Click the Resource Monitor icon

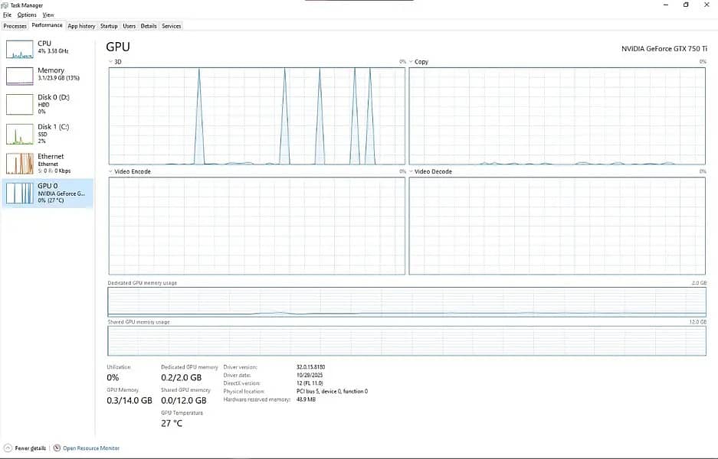point(57,448)
